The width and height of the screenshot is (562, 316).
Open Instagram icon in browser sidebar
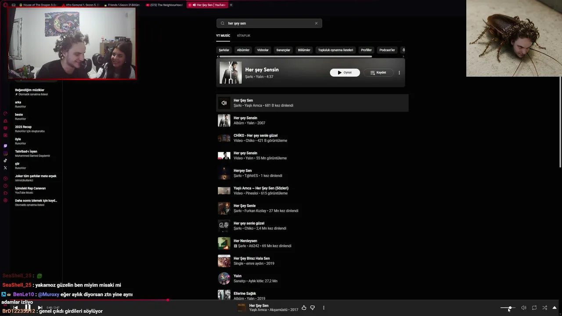pos(5,153)
